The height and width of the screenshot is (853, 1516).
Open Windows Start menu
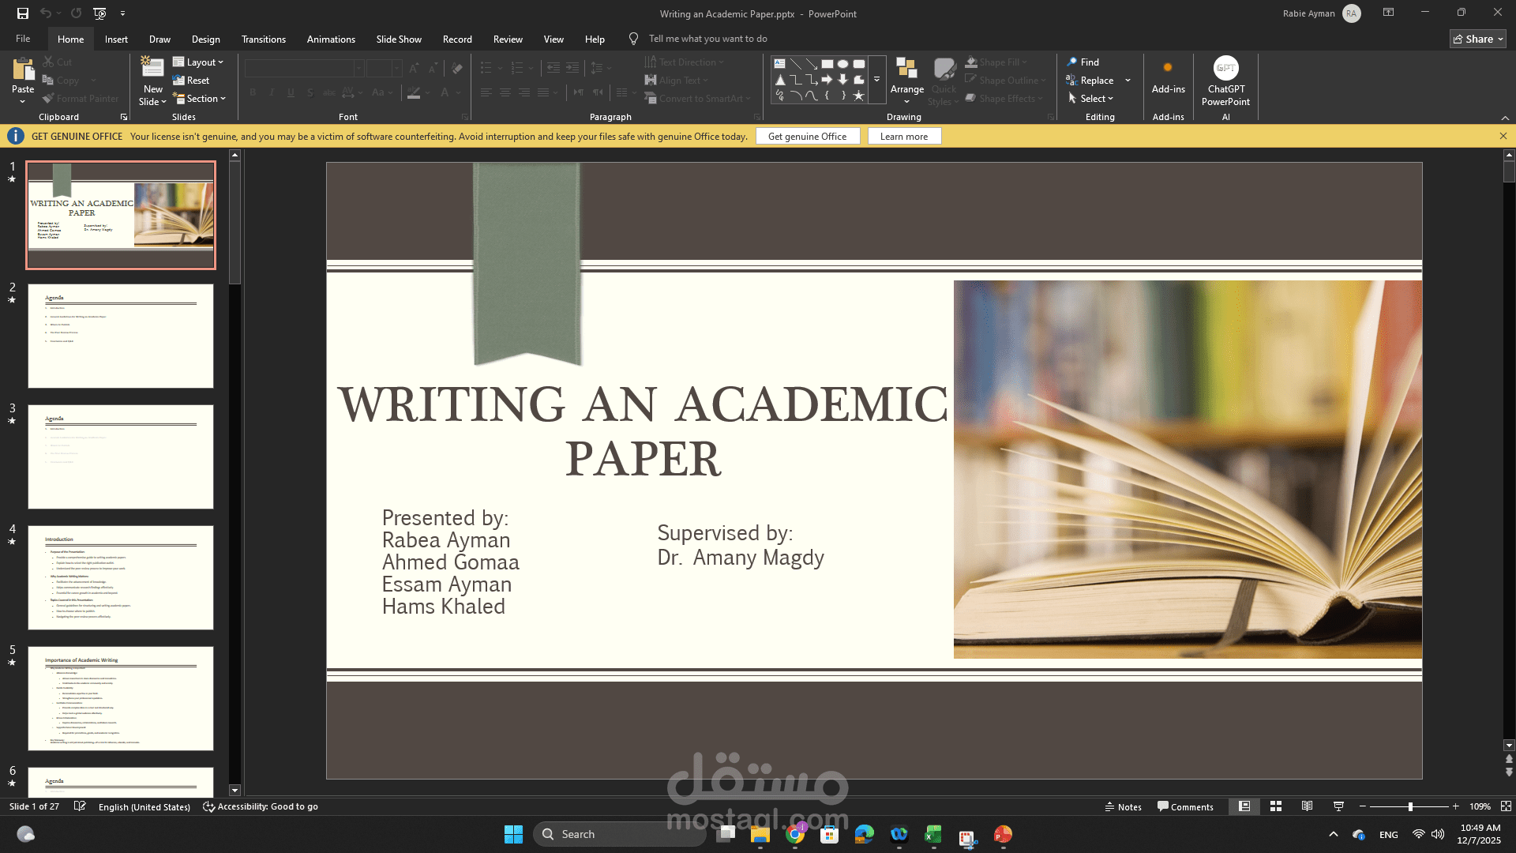click(513, 834)
